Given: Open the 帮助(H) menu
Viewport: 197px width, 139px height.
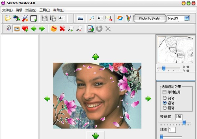Looking at the screenshot, I should click(59, 10).
